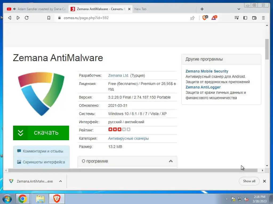
Task: Collapse the О программе panel chevron
Action: pyautogui.click(x=171, y=161)
